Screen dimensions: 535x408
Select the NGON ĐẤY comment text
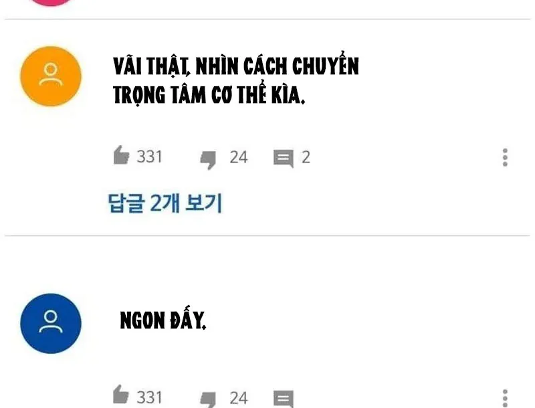163,320
